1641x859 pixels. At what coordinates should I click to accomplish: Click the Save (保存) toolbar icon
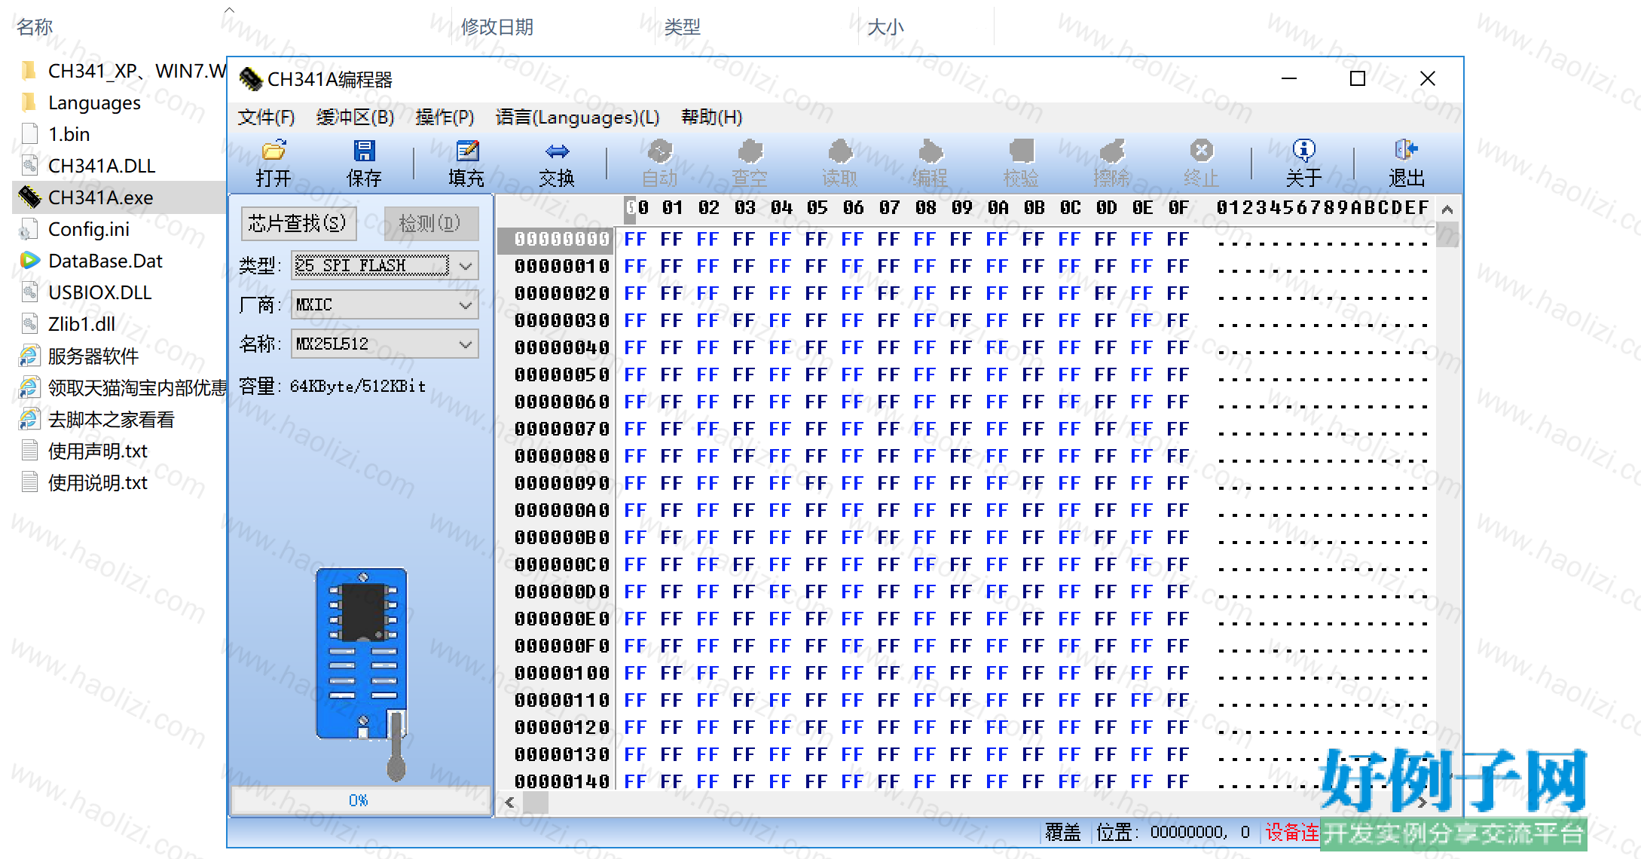tap(364, 151)
